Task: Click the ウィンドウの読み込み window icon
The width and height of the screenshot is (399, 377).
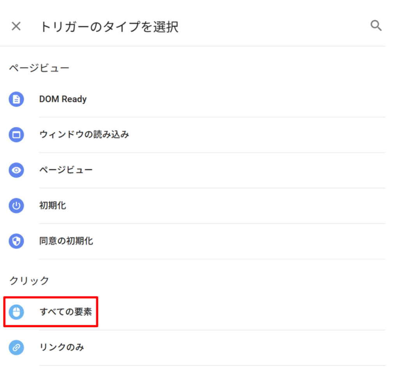Action: (16, 135)
